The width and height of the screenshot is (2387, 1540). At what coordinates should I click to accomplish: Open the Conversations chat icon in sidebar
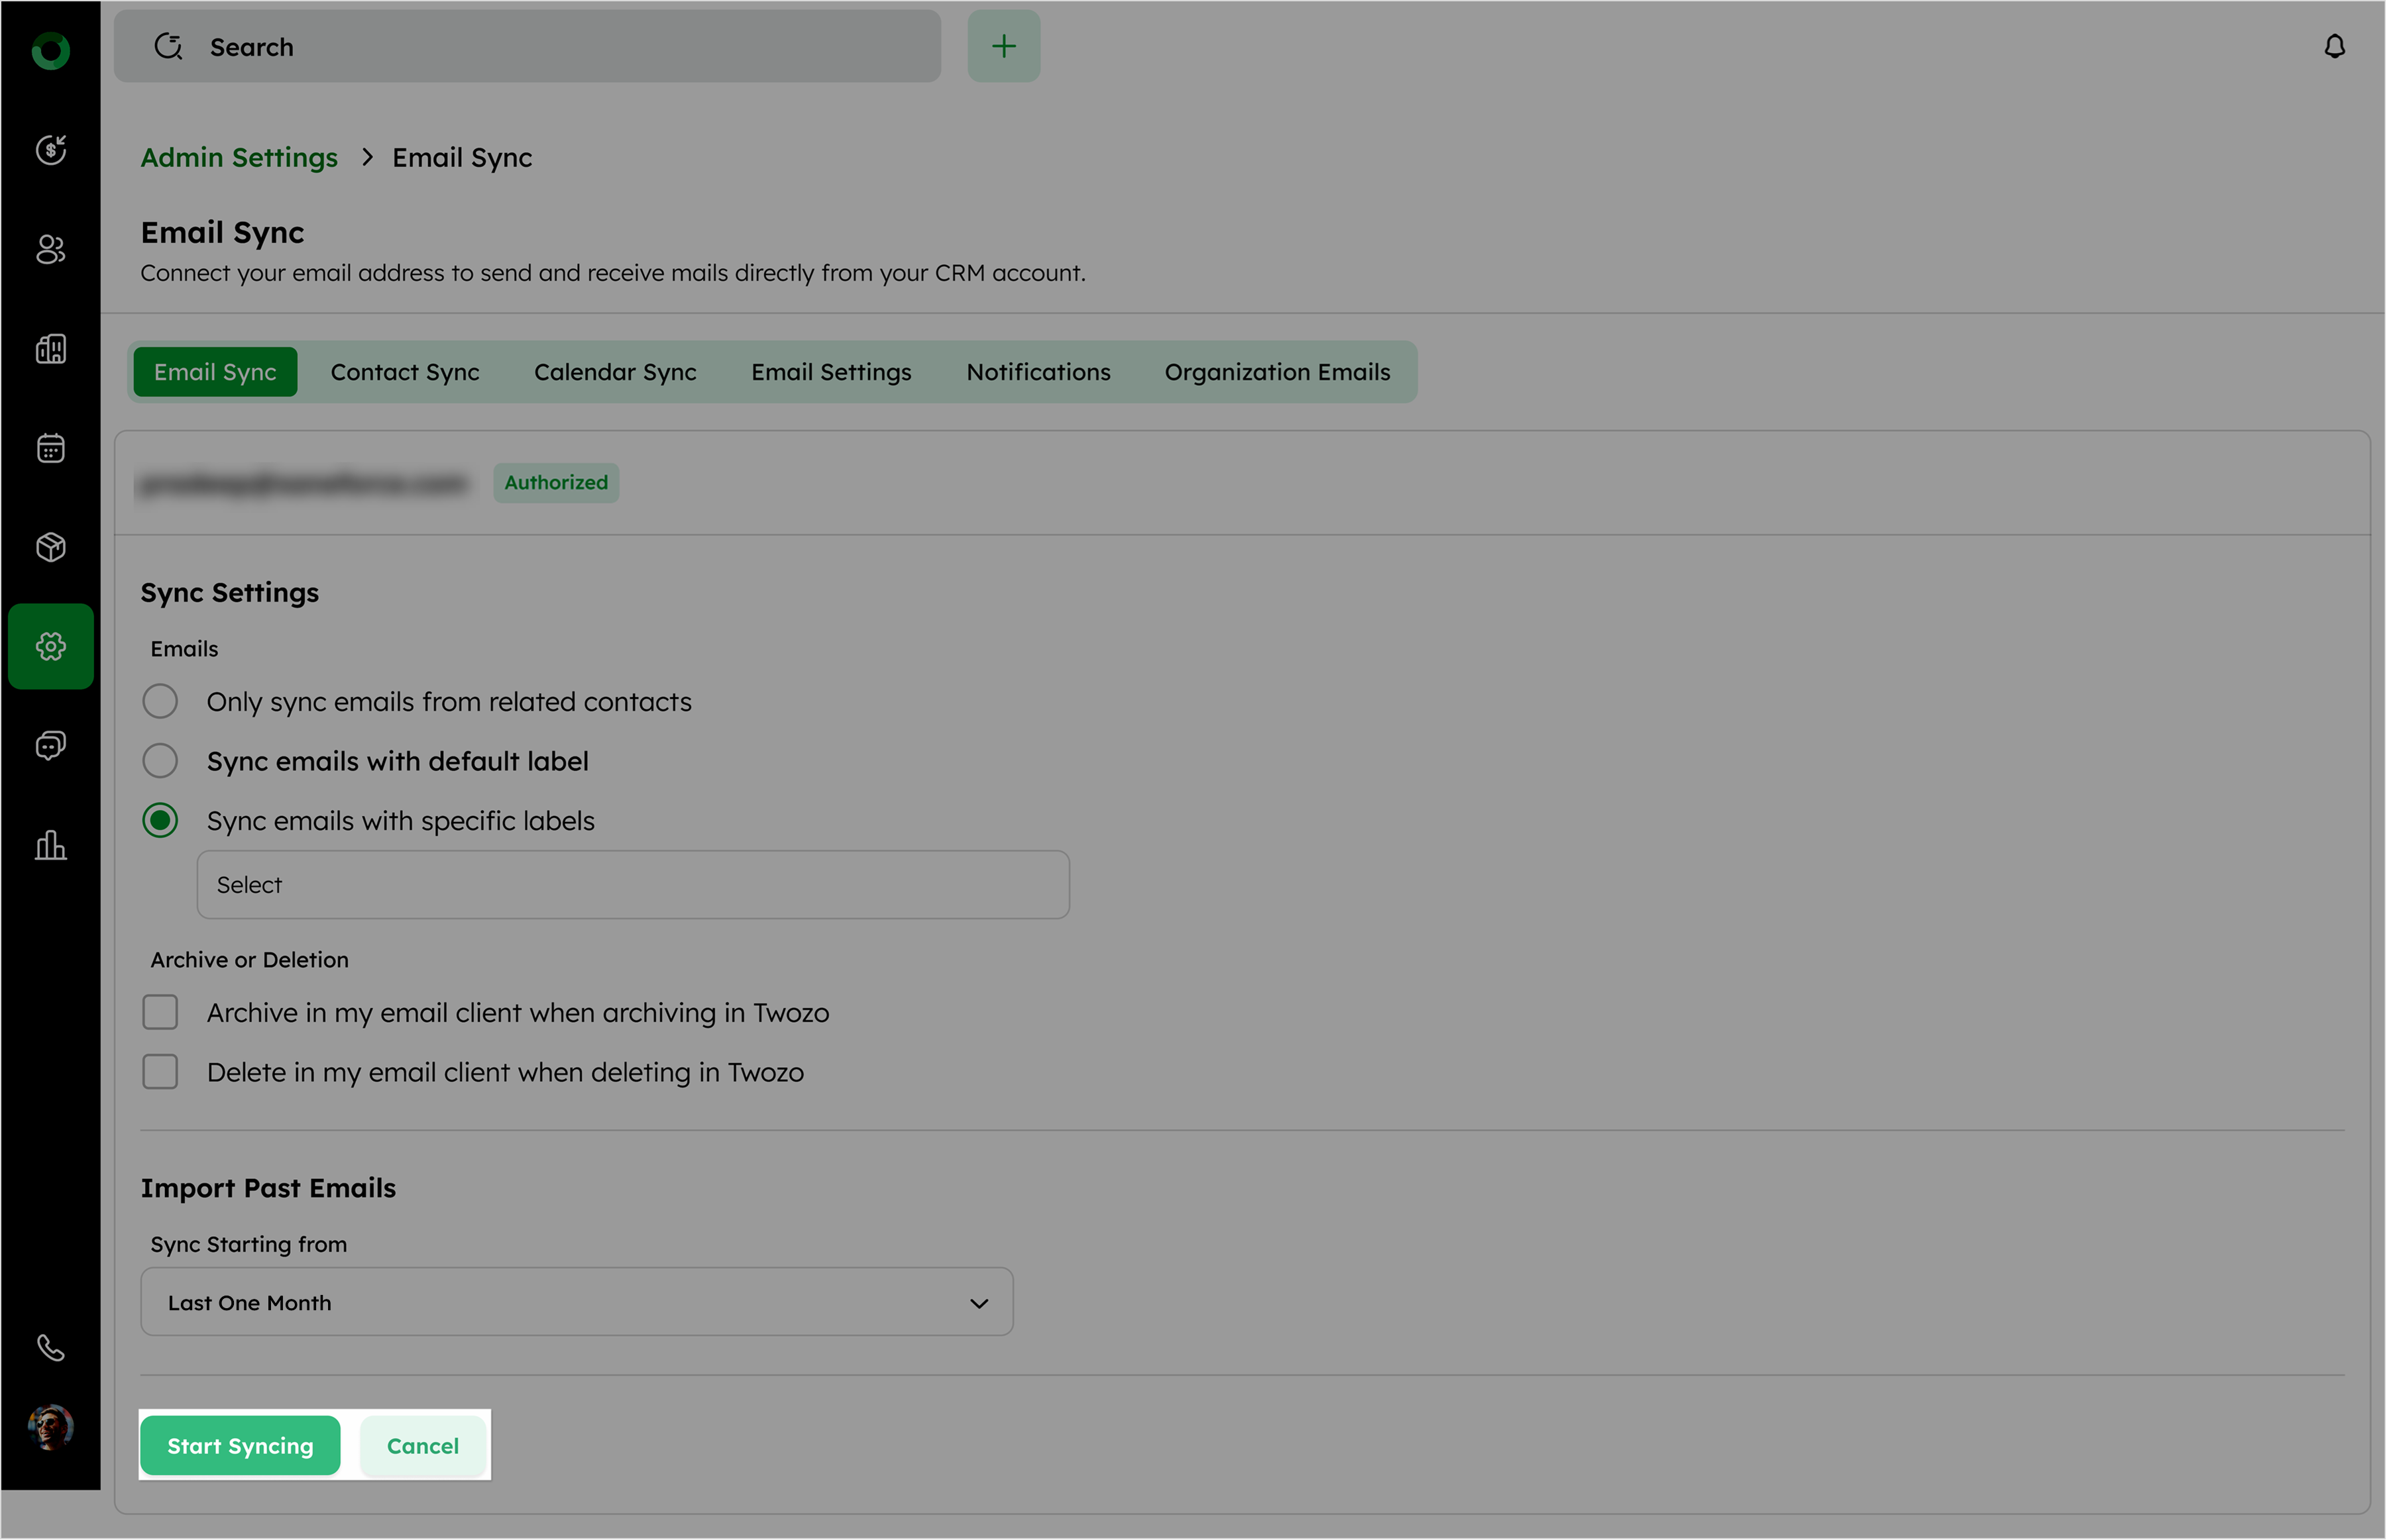point(51,745)
